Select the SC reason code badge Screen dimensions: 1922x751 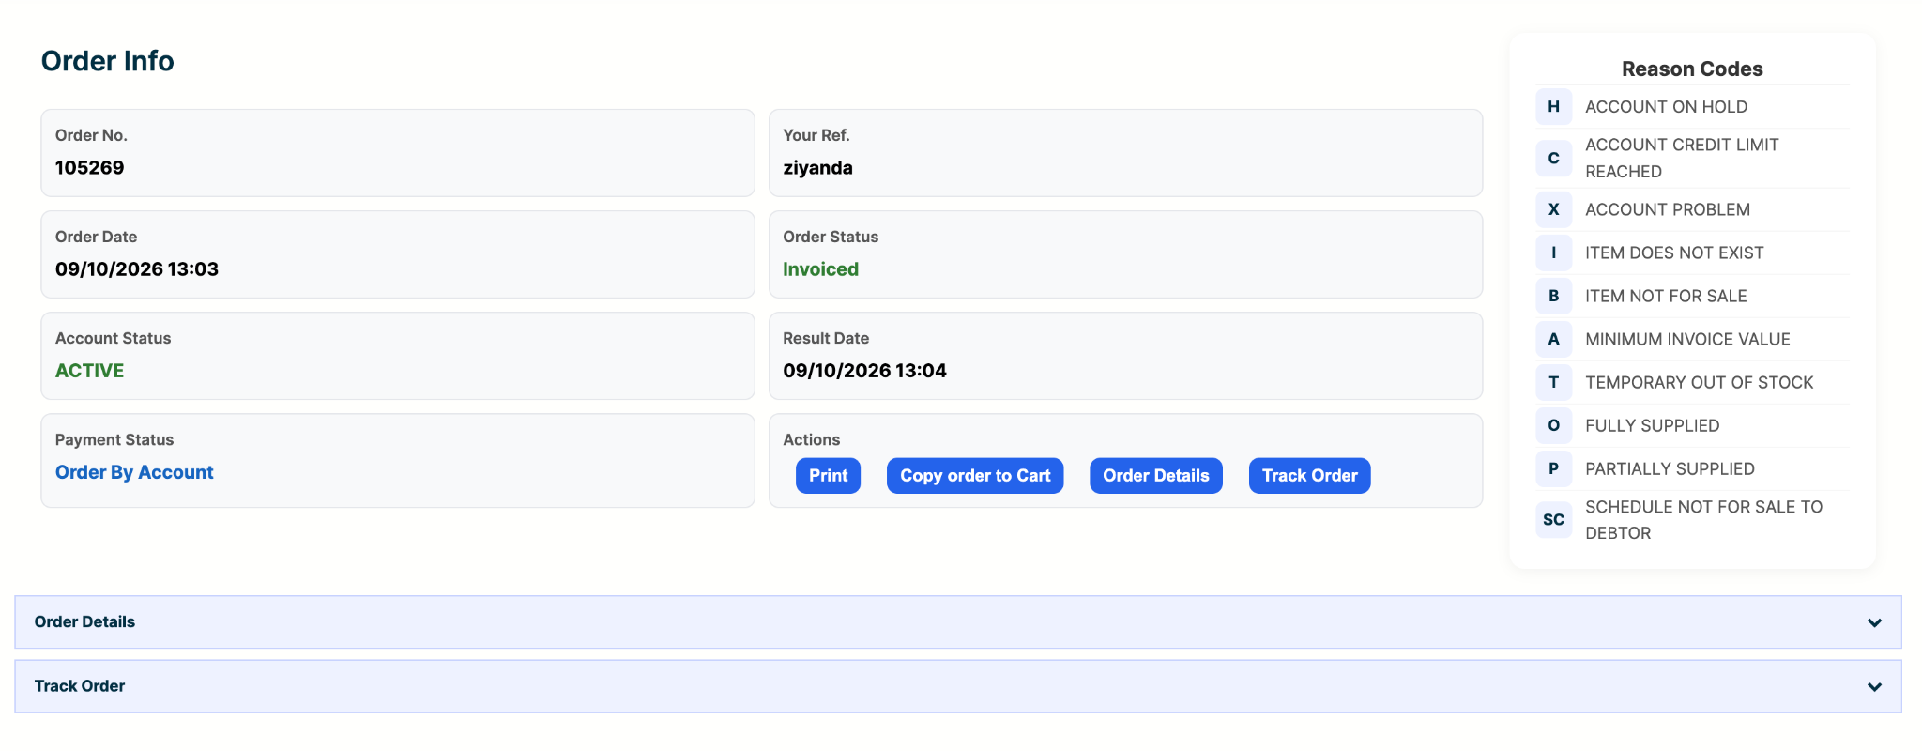(1553, 519)
